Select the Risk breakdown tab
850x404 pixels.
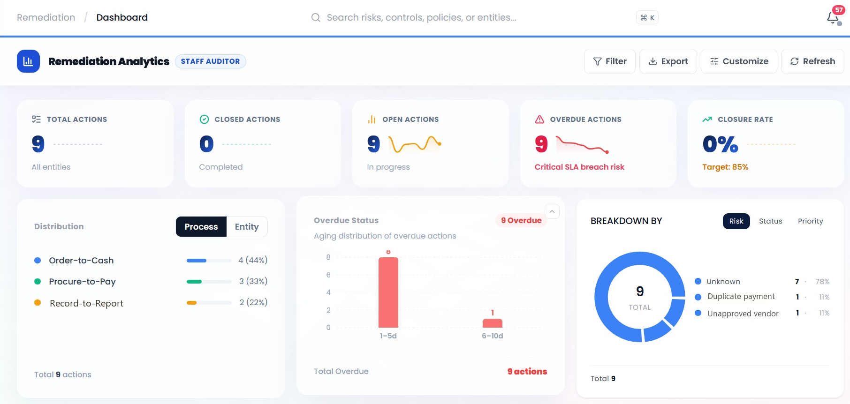tap(736, 221)
